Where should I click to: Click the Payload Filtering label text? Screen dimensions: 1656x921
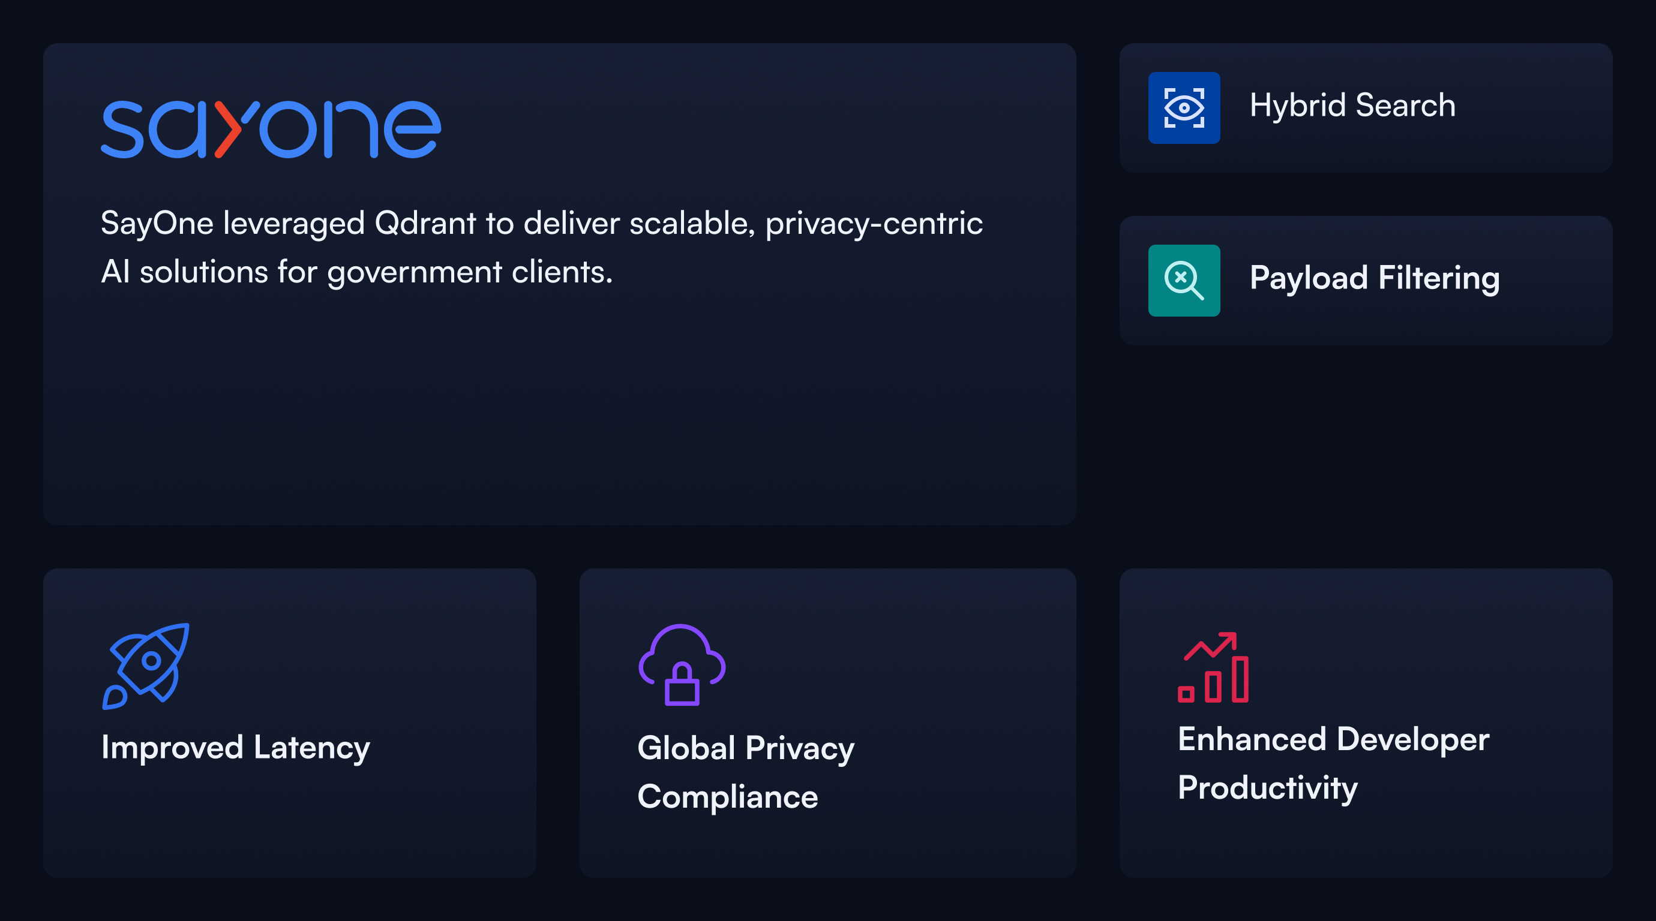(1374, 279)
